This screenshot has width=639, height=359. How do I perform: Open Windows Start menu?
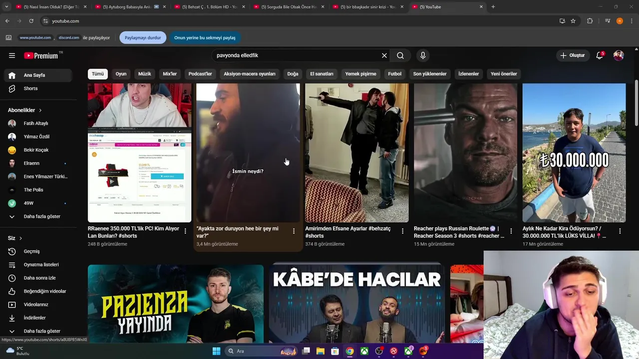[216, 351]
